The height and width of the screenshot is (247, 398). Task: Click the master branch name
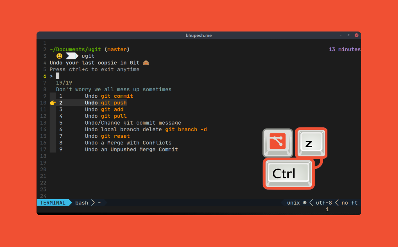click(x=117, y=50)
